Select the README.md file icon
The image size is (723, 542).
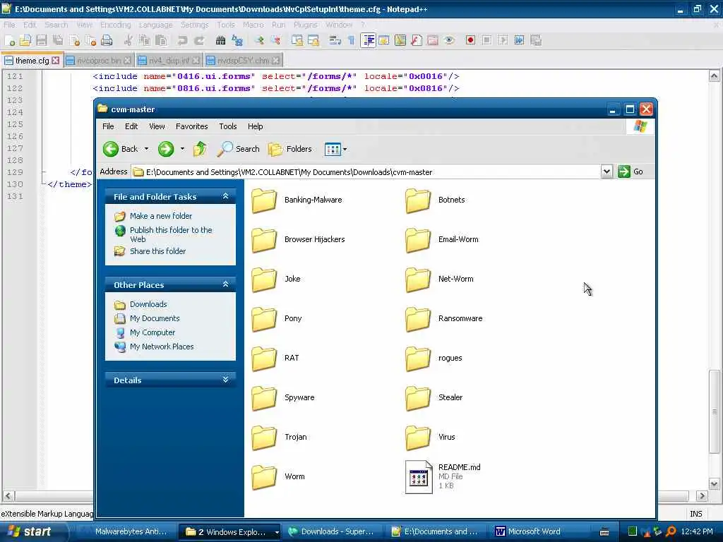(x=419, y=477)
